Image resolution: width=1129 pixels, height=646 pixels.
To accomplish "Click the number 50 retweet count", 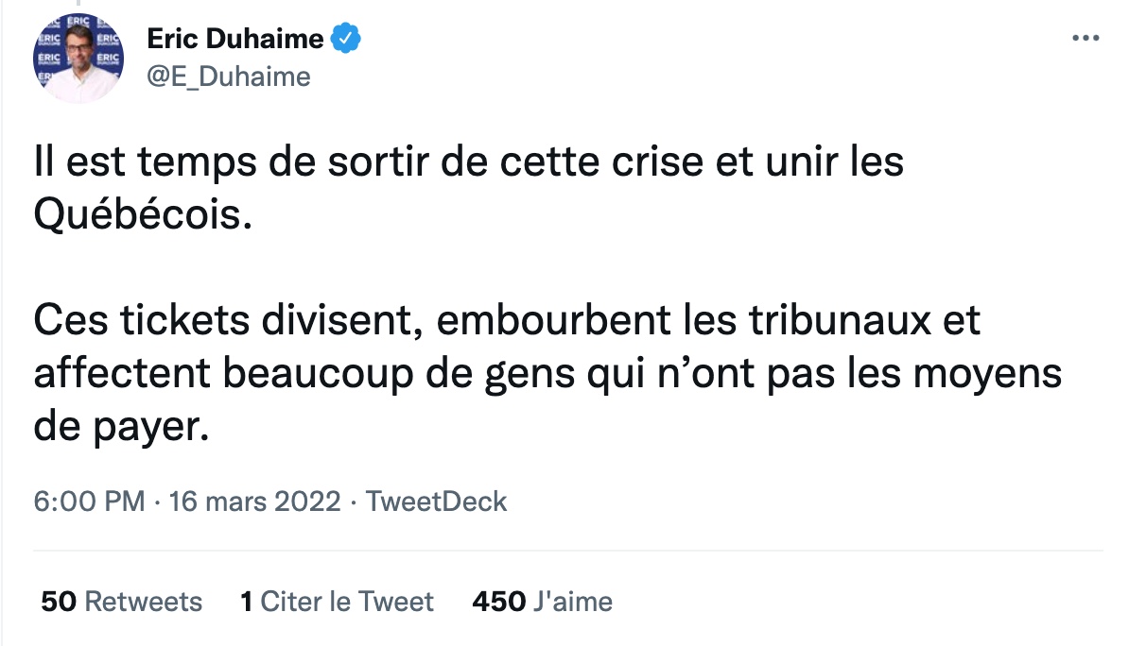I will pos(59,602).
